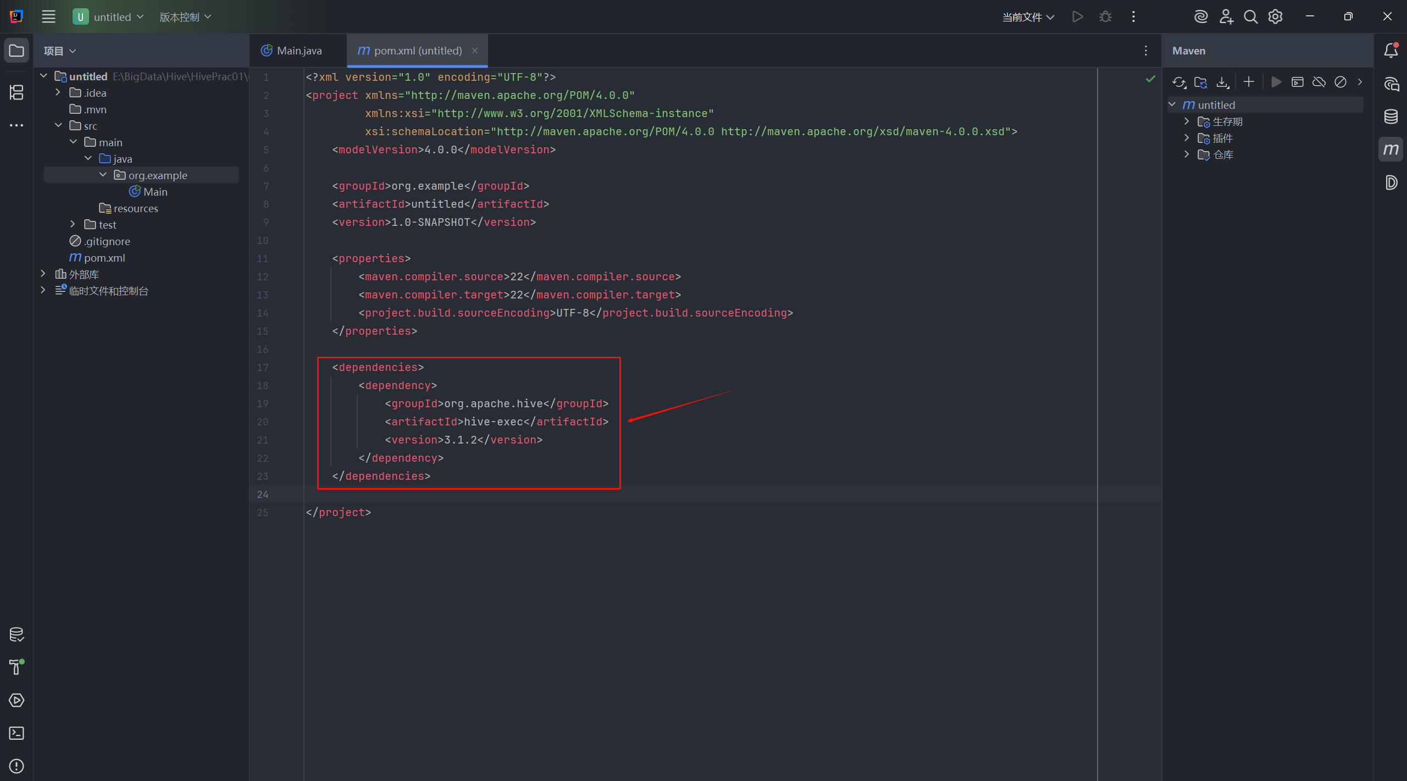
Task: Open the Notifications bell
Action: 1391,51
